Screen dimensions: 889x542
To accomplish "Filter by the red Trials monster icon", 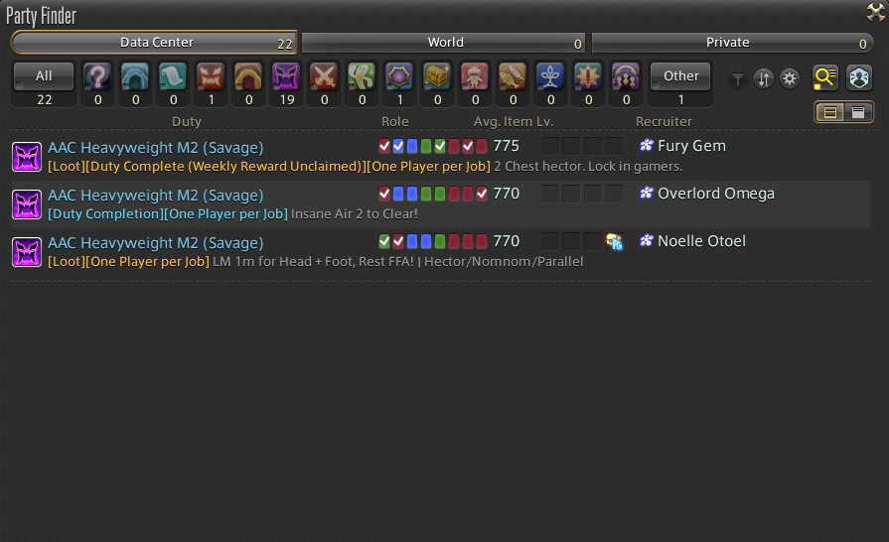I will [211, 76].
